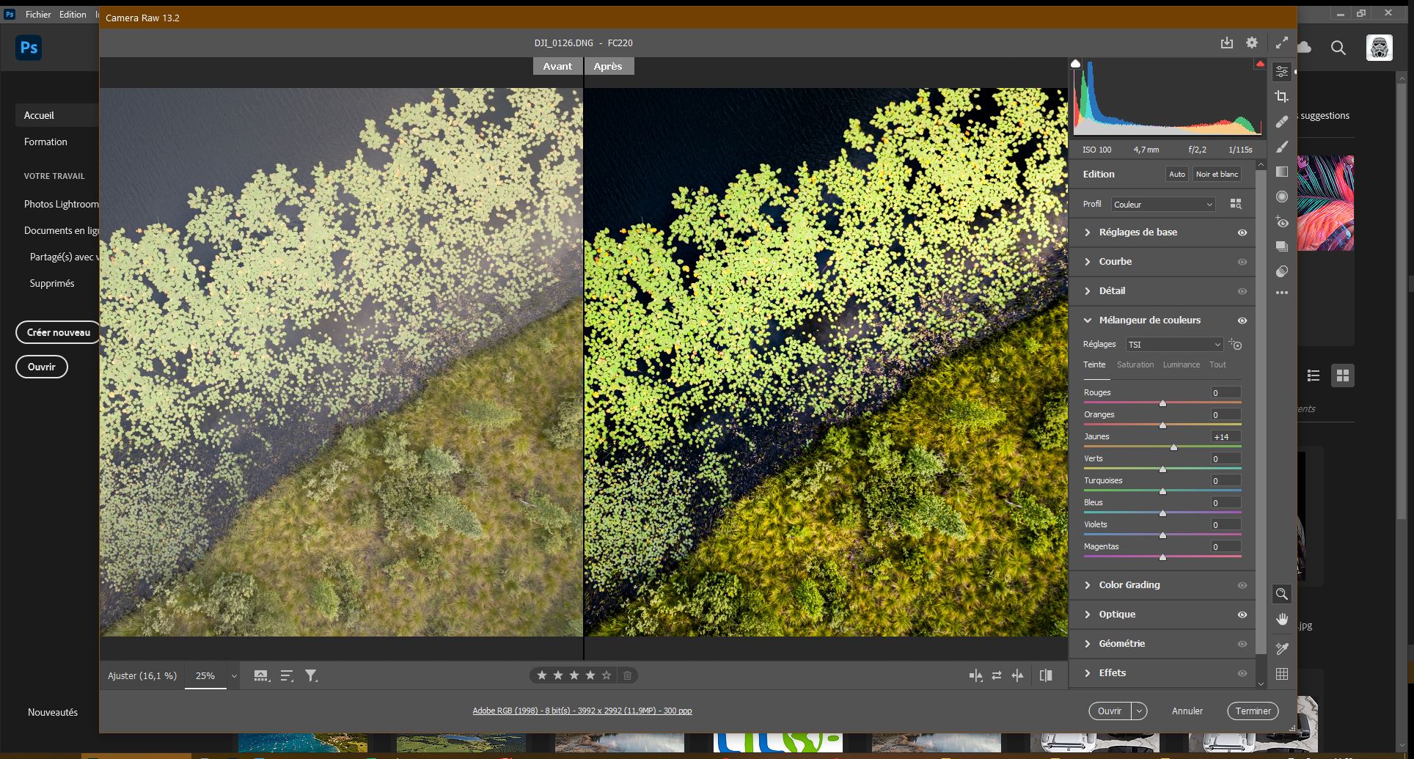Click the Hand tool icon
Image resolution: width=1414 pixels, height=759 pixels.
tap(1281, 620)
